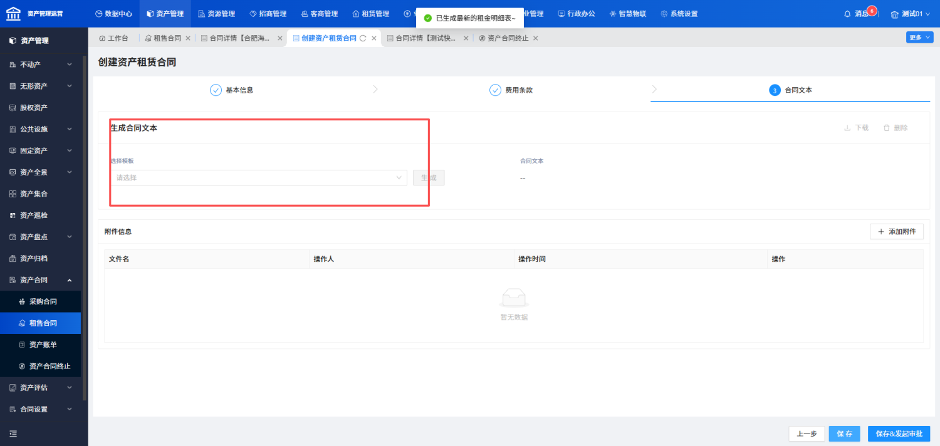Open the 更多 tabs dropdown
Screen dimensions: 940x446
919,38
